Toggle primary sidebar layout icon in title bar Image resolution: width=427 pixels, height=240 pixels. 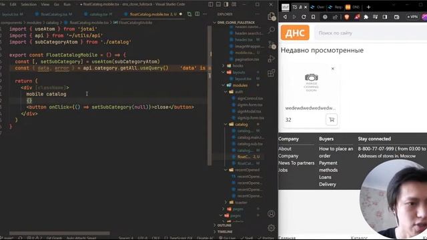(211, 5)
